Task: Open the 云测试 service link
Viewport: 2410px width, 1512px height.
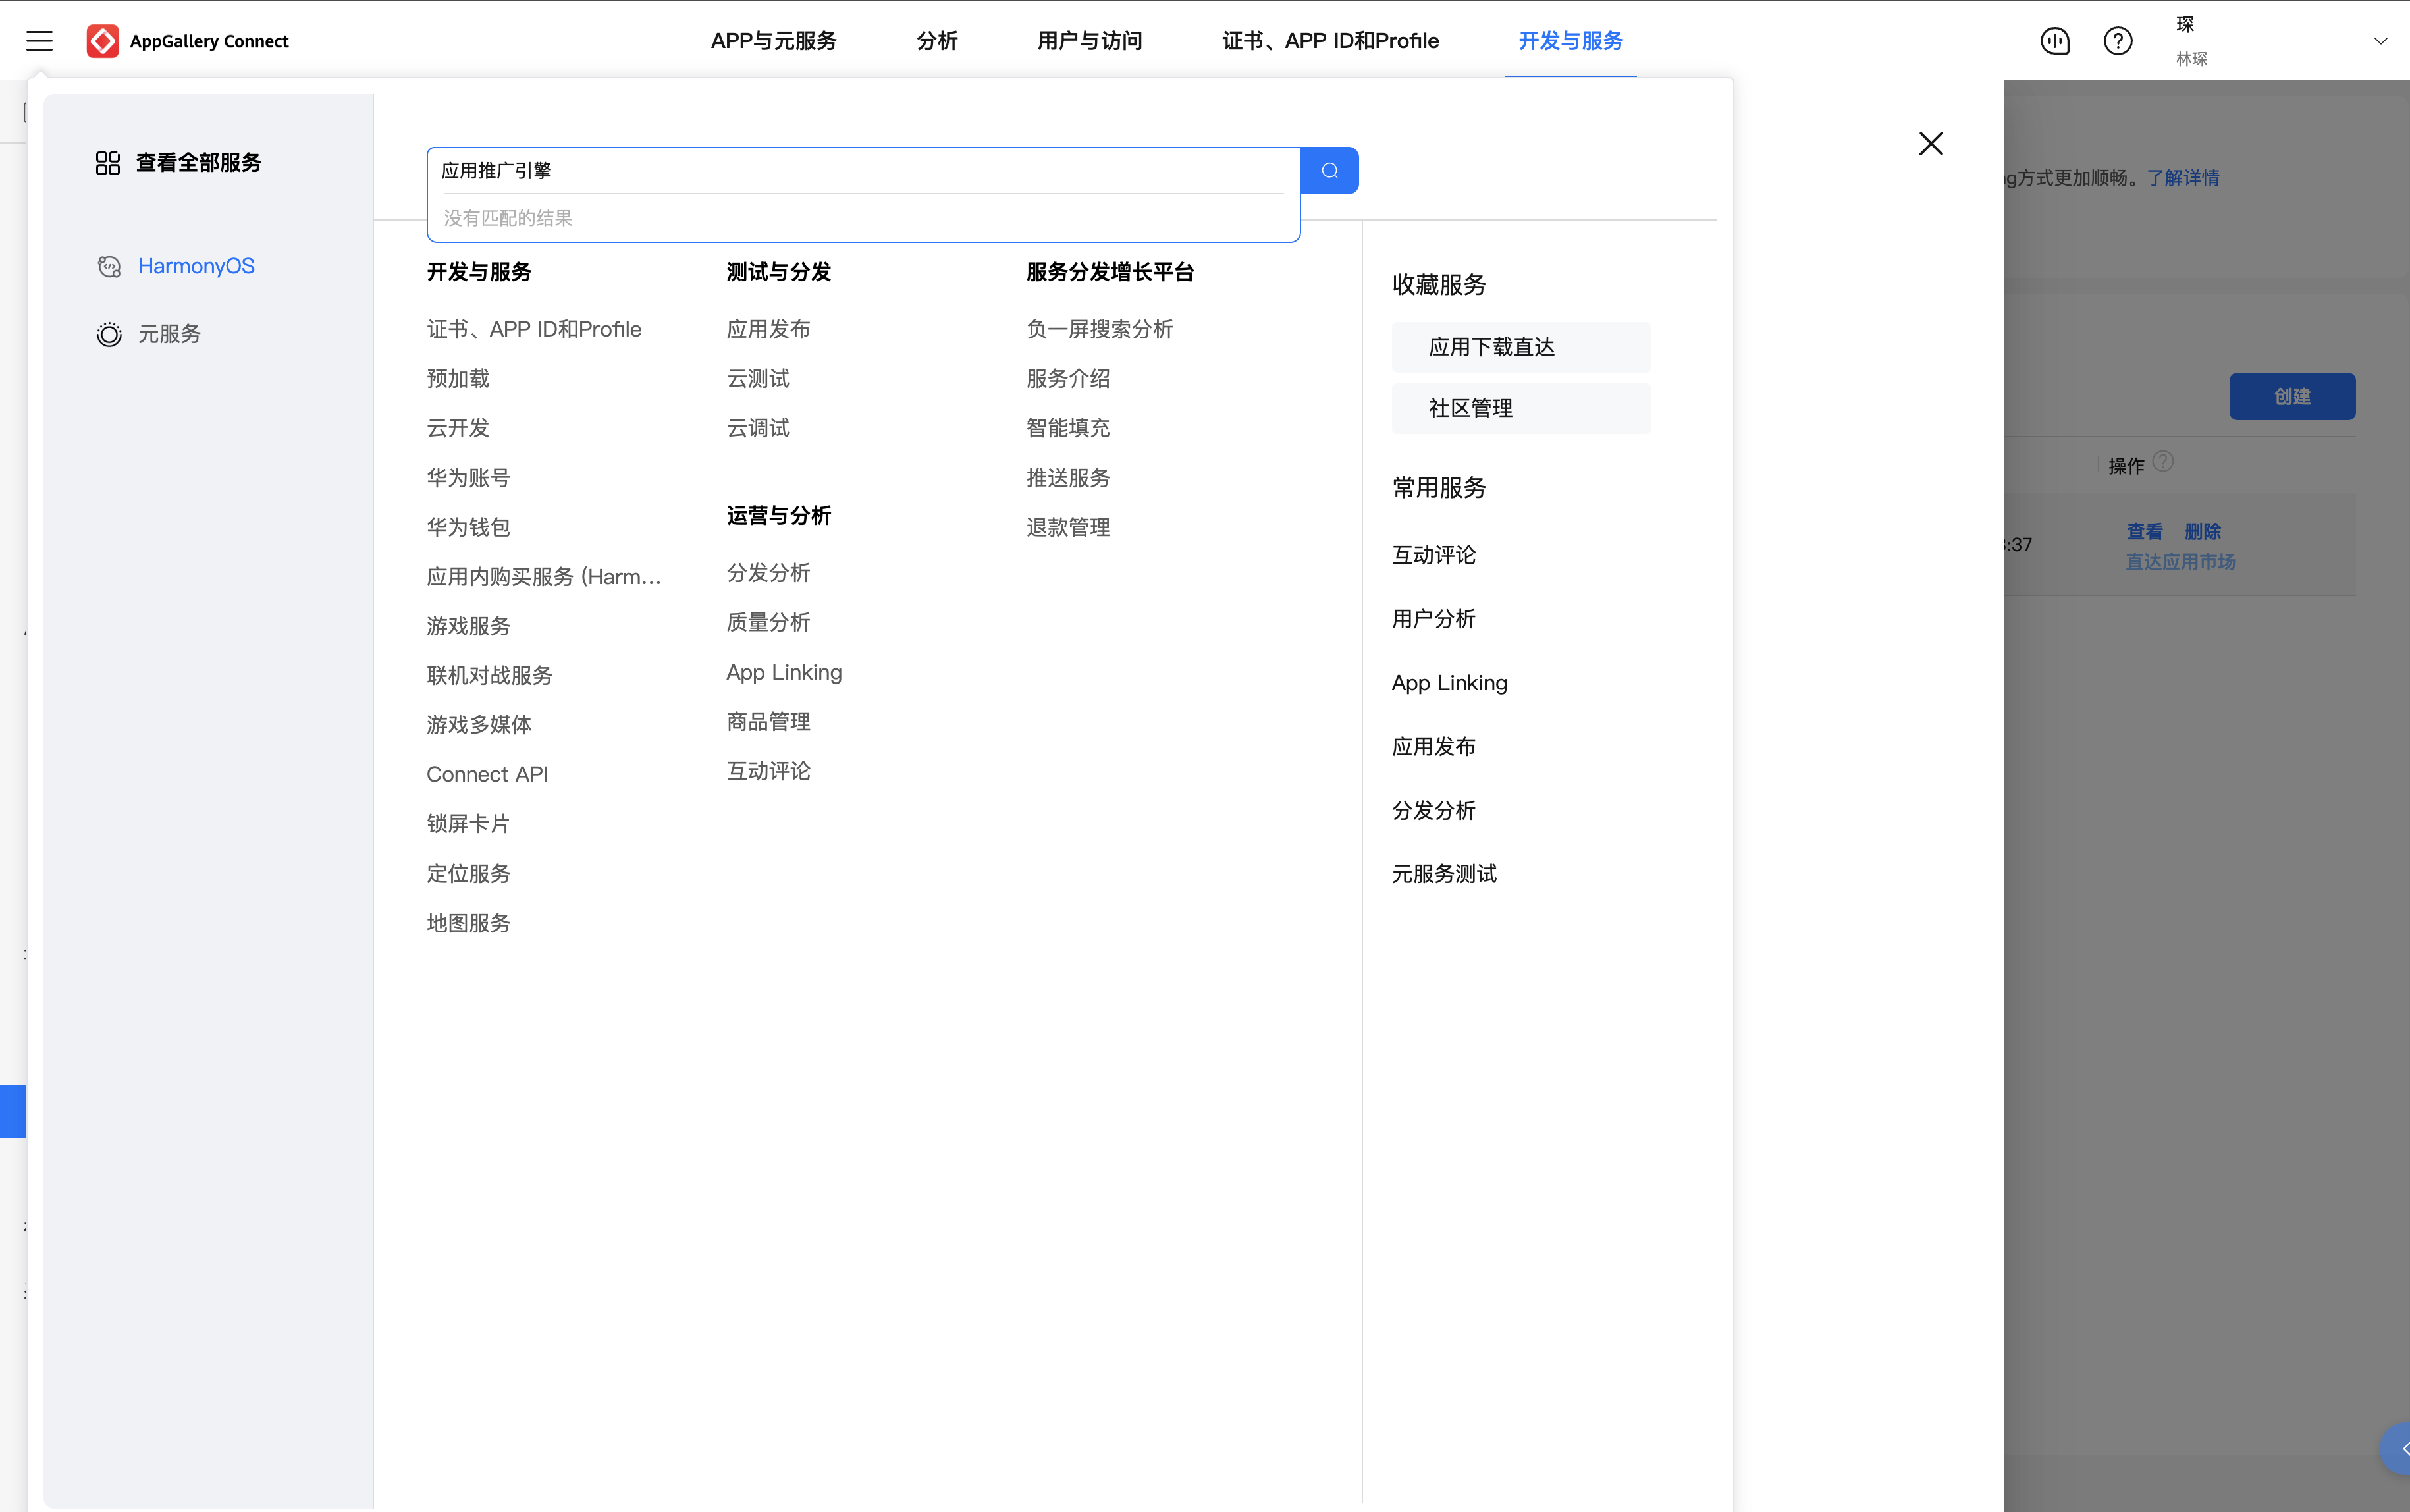Action: (x=758, y=379)
